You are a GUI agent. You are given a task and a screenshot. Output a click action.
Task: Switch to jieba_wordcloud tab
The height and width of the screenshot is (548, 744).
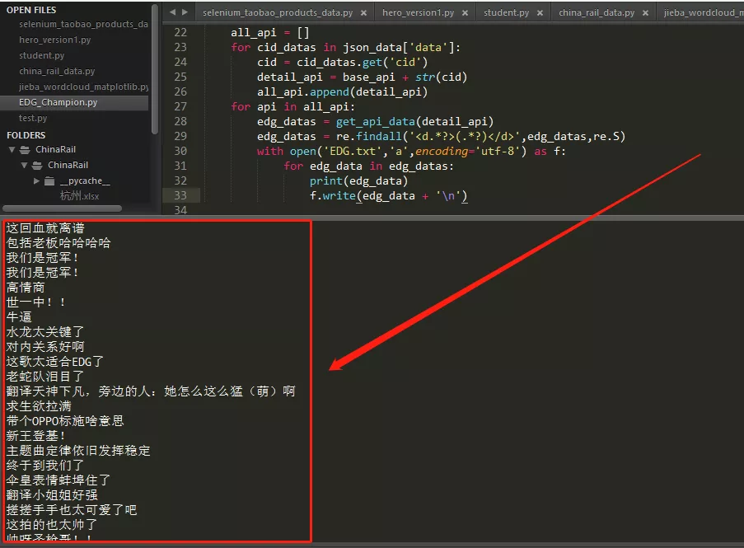pyautogui.click(x=703, y=13)
